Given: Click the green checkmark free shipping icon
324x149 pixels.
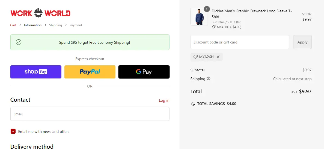Looking at the screenshot, I should [x=19, y=42].
